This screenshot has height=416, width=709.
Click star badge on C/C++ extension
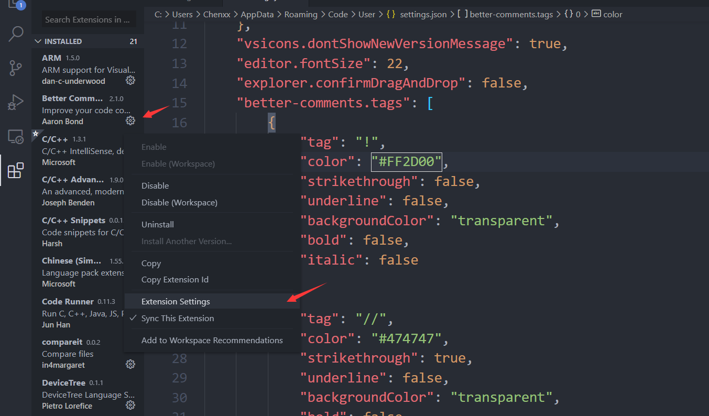click(x=35, y=134)
